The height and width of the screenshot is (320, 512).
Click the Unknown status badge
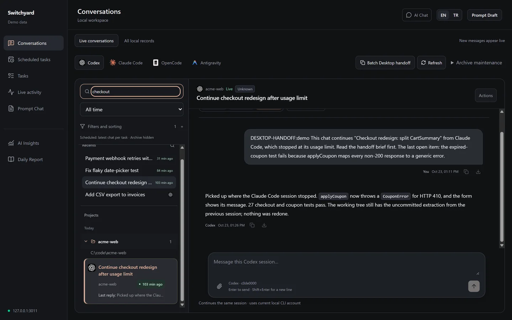tap(245, 89)
